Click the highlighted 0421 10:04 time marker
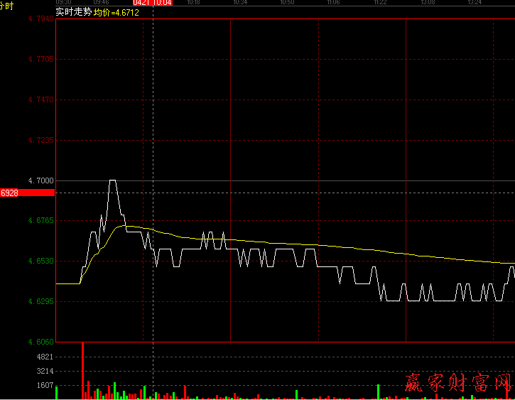The image size is (515, 400). (x=153, y=3)
